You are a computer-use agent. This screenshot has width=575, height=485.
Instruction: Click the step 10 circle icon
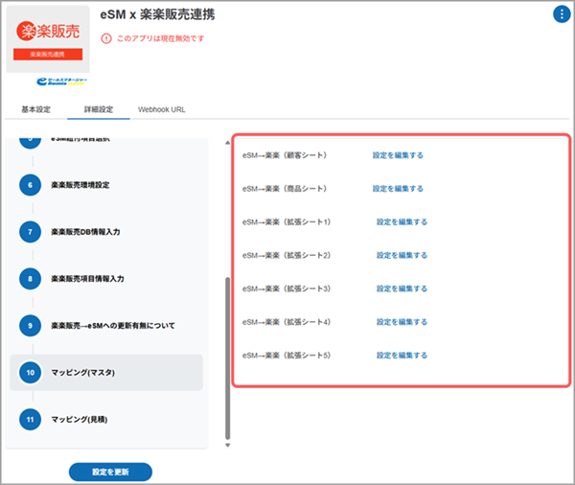(x=30, y=373)
